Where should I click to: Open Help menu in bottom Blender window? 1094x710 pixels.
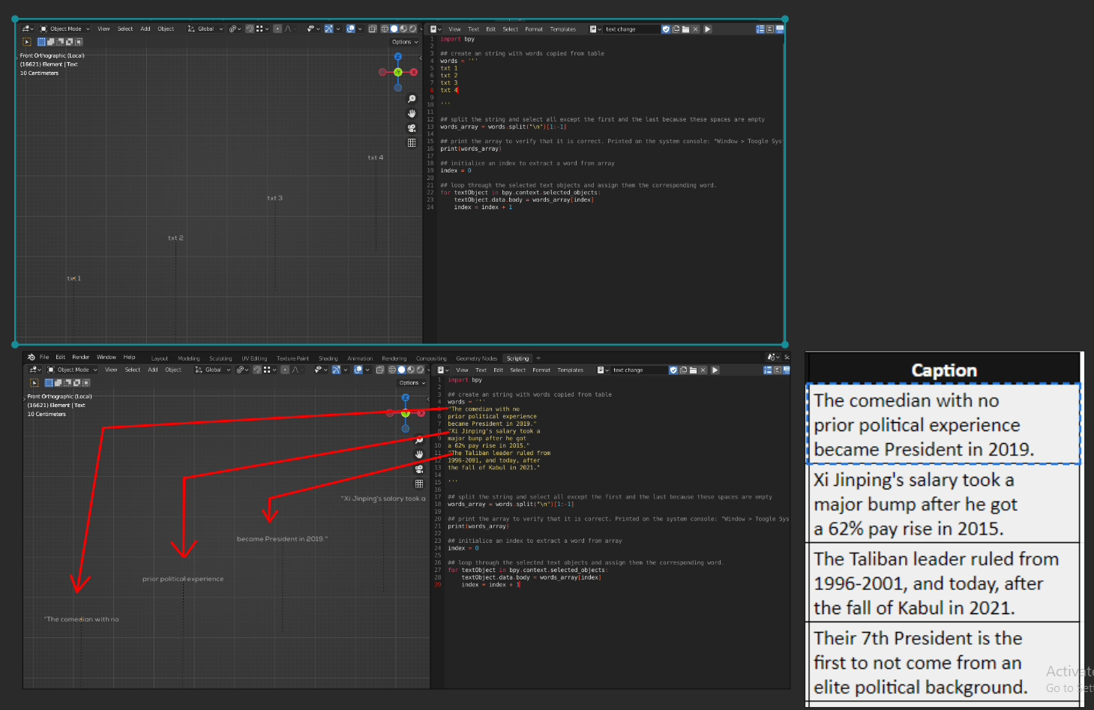(129, 357)
